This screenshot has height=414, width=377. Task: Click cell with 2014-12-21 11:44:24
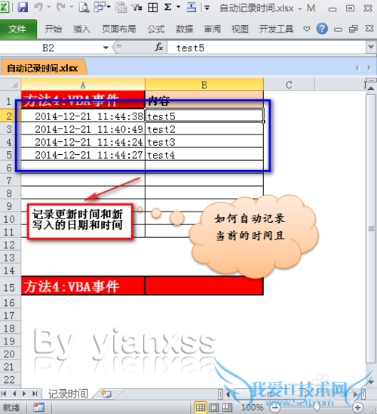coord(83,142)
